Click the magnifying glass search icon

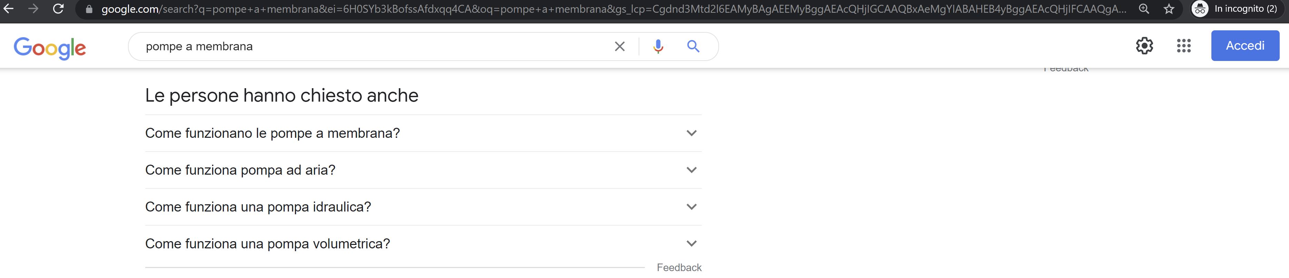tap(693, 46)
